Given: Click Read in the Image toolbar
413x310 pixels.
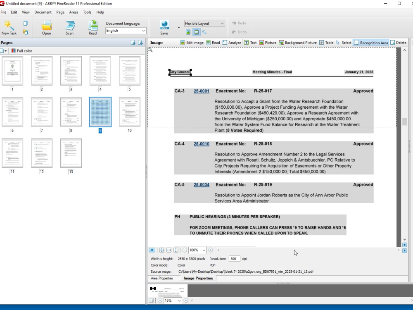Looking at the screenshot, I should point(213,43).
